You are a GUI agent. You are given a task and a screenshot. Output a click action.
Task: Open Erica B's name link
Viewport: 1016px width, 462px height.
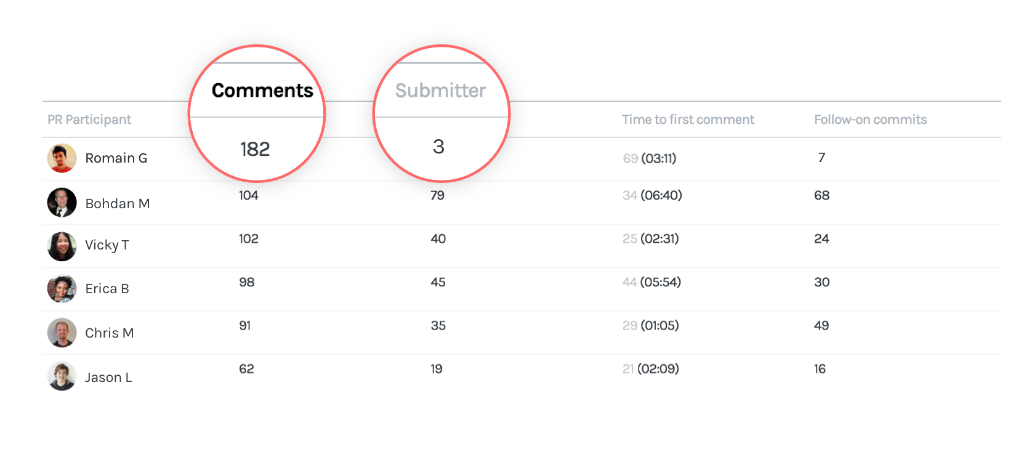tap(107, 289)
